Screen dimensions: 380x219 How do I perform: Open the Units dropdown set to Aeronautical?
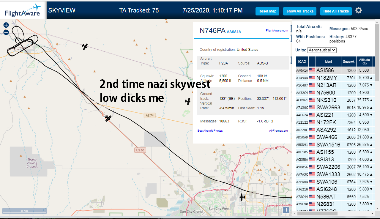click(x=322, y=50)
